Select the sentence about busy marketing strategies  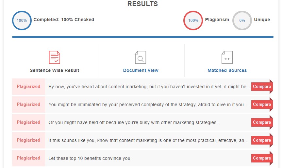point(133,122)
